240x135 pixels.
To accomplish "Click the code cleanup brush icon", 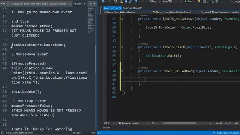I will click(x=153, y=123).
